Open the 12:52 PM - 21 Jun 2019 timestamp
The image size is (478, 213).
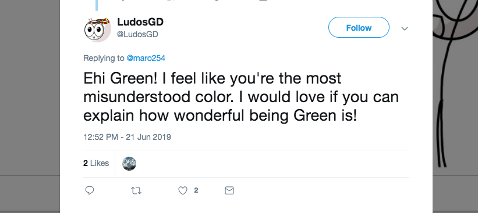[127, 137]
